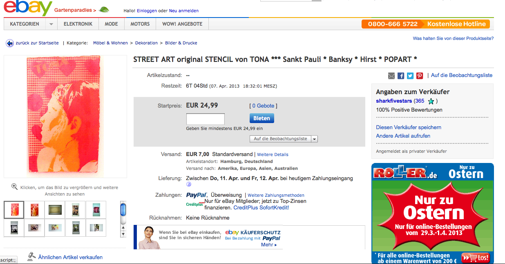This screenshot has height=264, width=505.
Task: Share the listing via email envelope icon
Action: click(x=391, y=76)
